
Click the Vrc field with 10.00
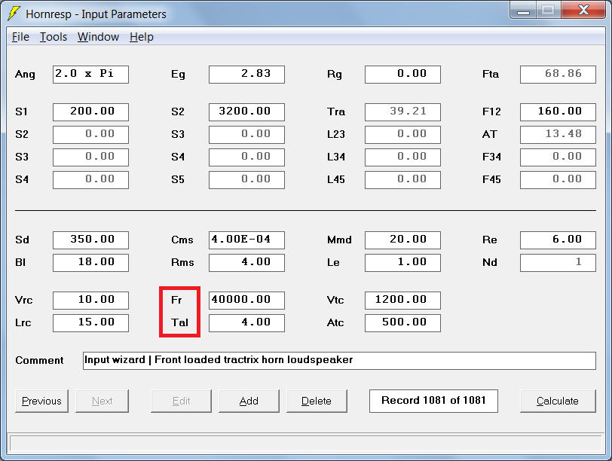tap(90, 301)
